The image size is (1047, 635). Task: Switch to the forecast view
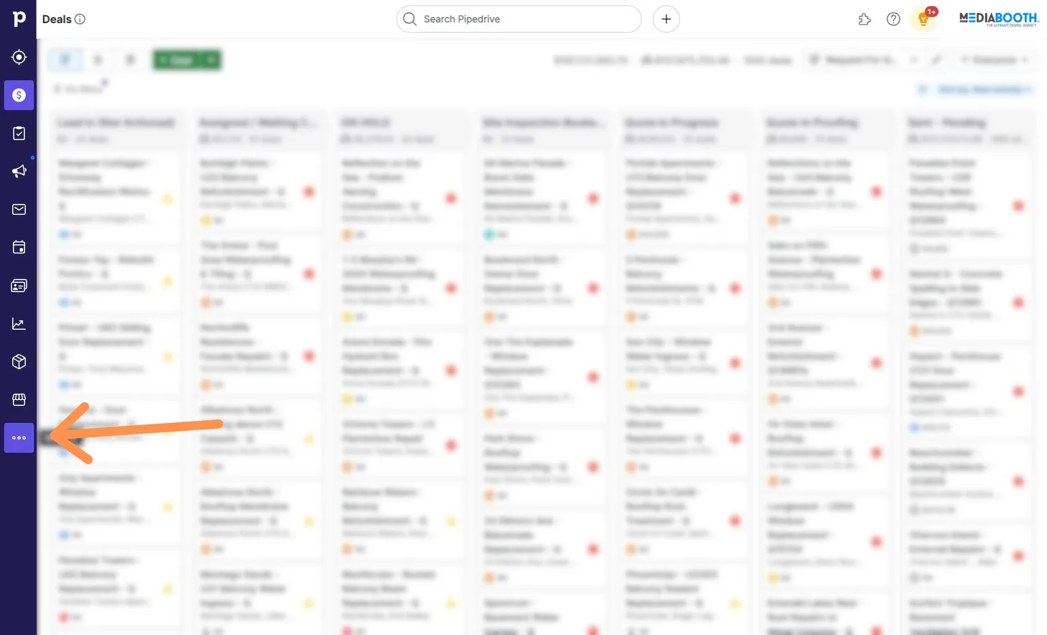click(x=130, y=60)
